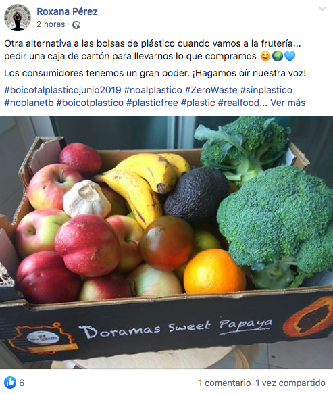Click the public globe privacy icon
The width and height of the screenshot is (333, 394).
click(x=76, y=25)
